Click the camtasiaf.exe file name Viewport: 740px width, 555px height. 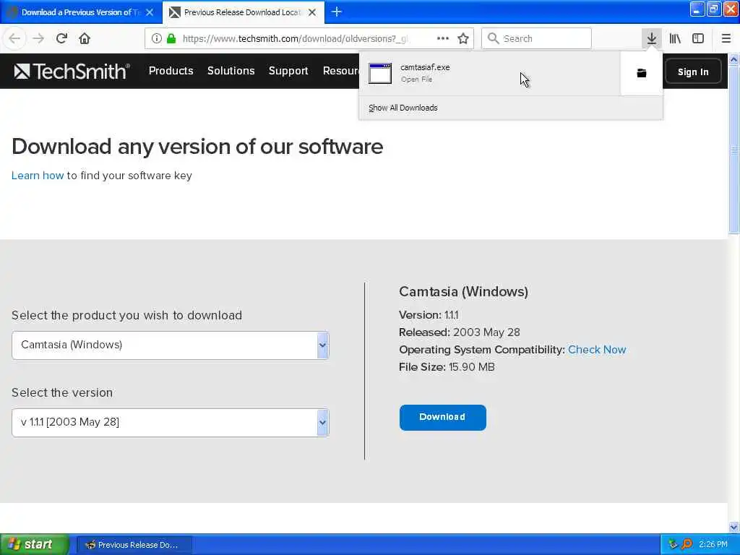[x=425, y=67]
